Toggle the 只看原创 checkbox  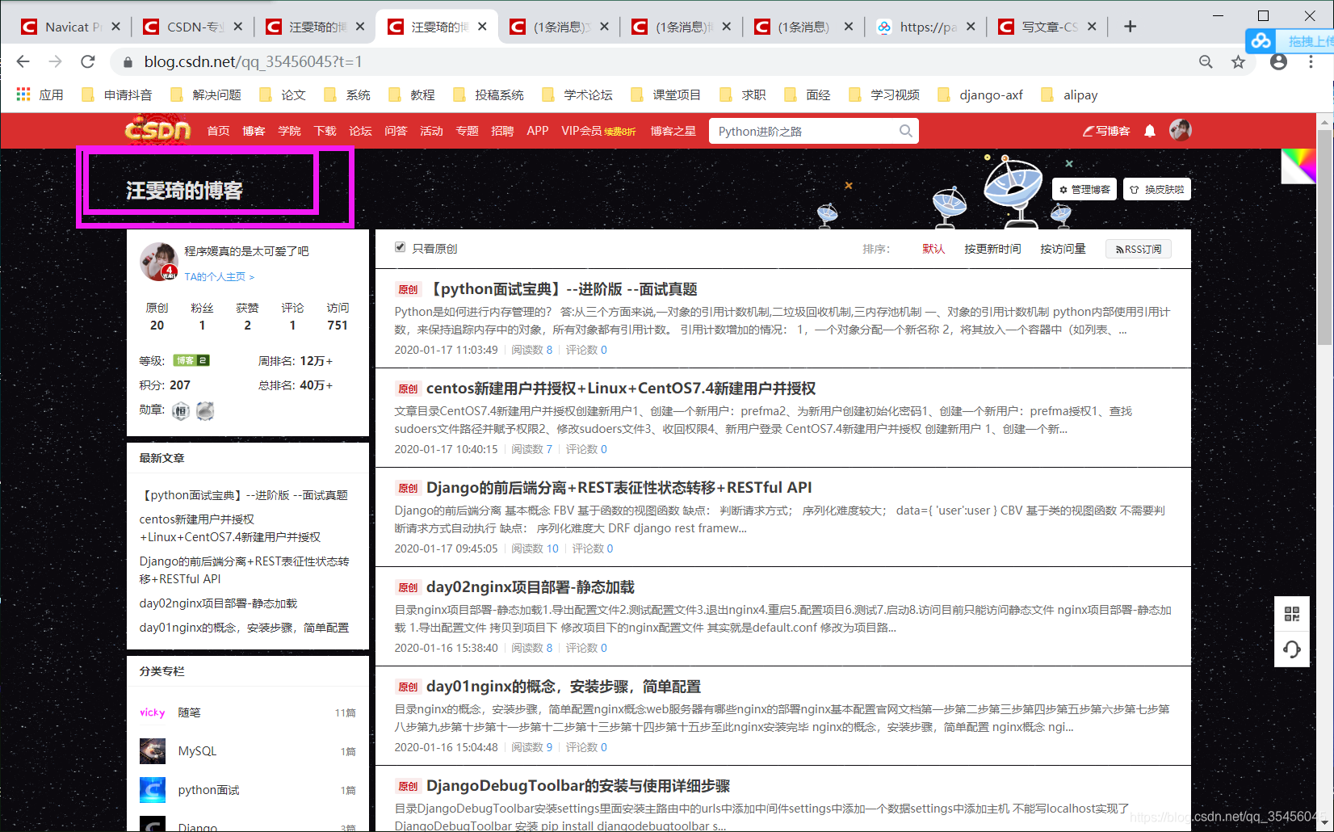[x=400, y=247]
